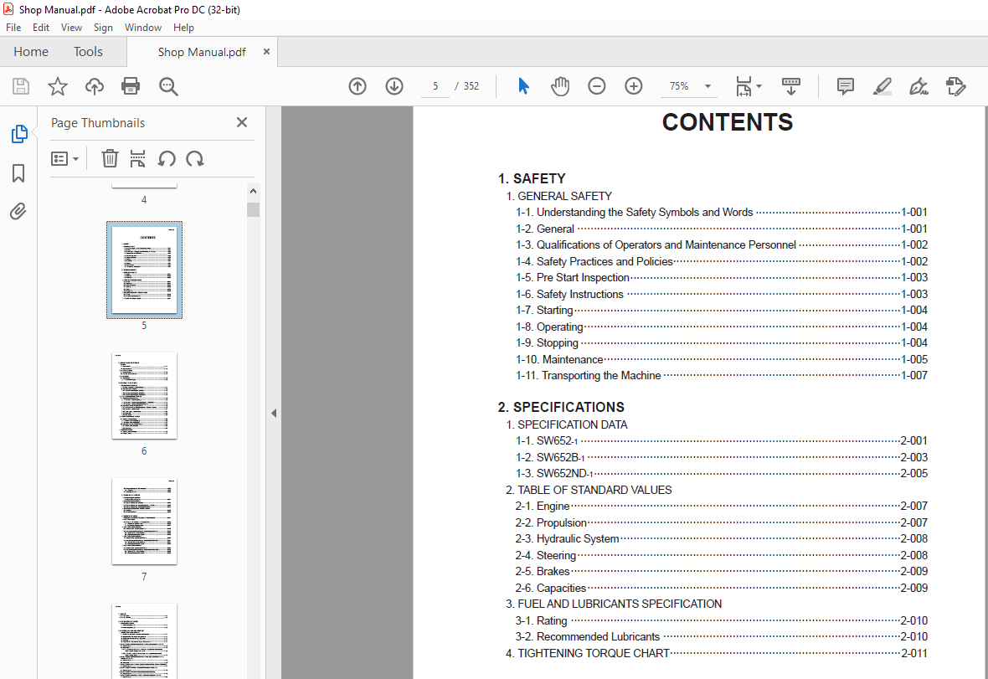Click '2-6. Capacities' contents line

pyautogui.click(x=722, y=588)
